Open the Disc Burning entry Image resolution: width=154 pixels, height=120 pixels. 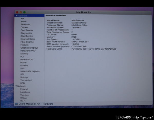27,36
